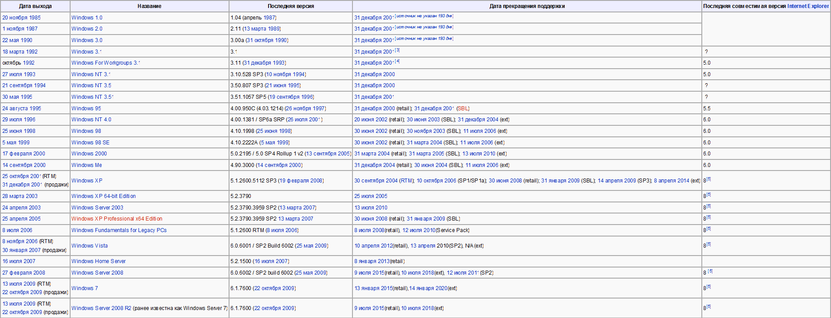Click the 26 ноября 1997 link

pyautogui.click(x=305, y=109)
